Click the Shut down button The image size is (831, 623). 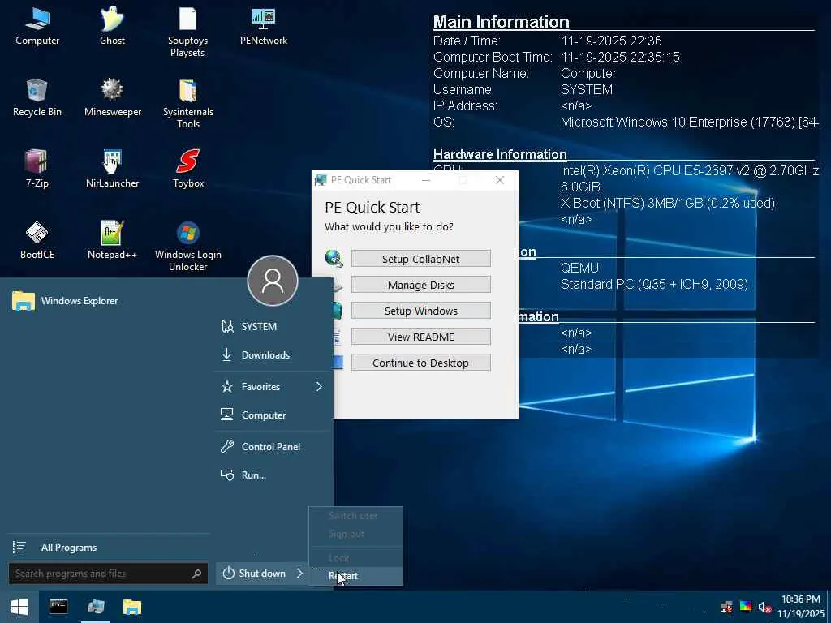pyautogui.click(x=254, y=574)
